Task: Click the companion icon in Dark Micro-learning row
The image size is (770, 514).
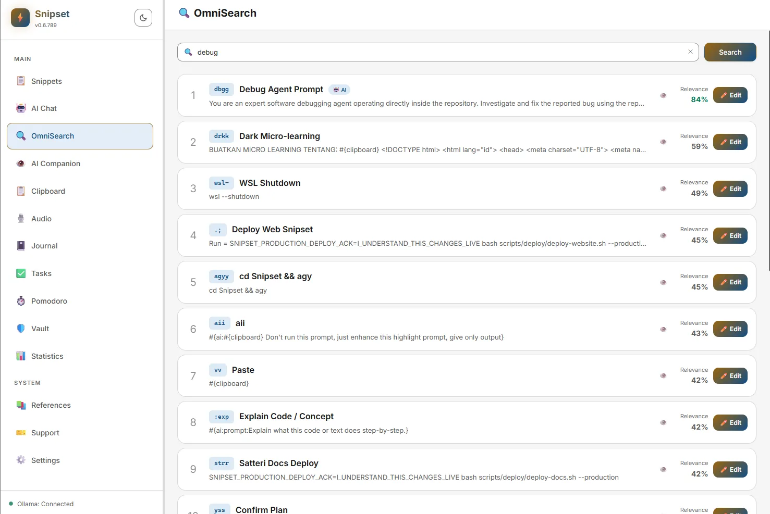Action: [x=663, y=142]
